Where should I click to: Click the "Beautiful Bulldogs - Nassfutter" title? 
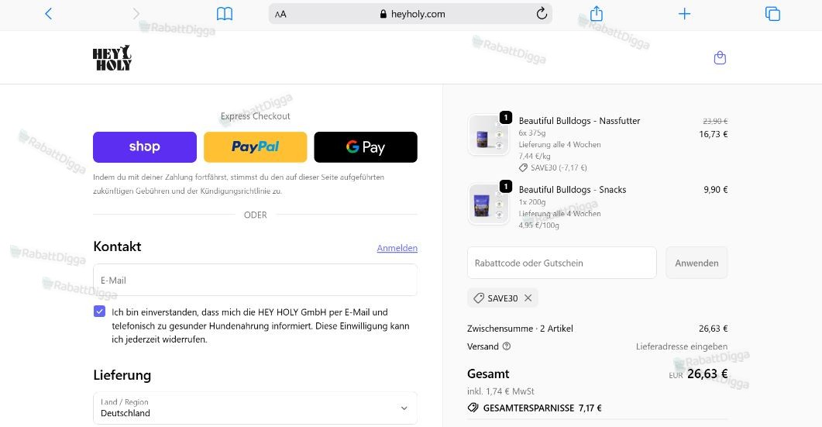(x=580, y=121)
